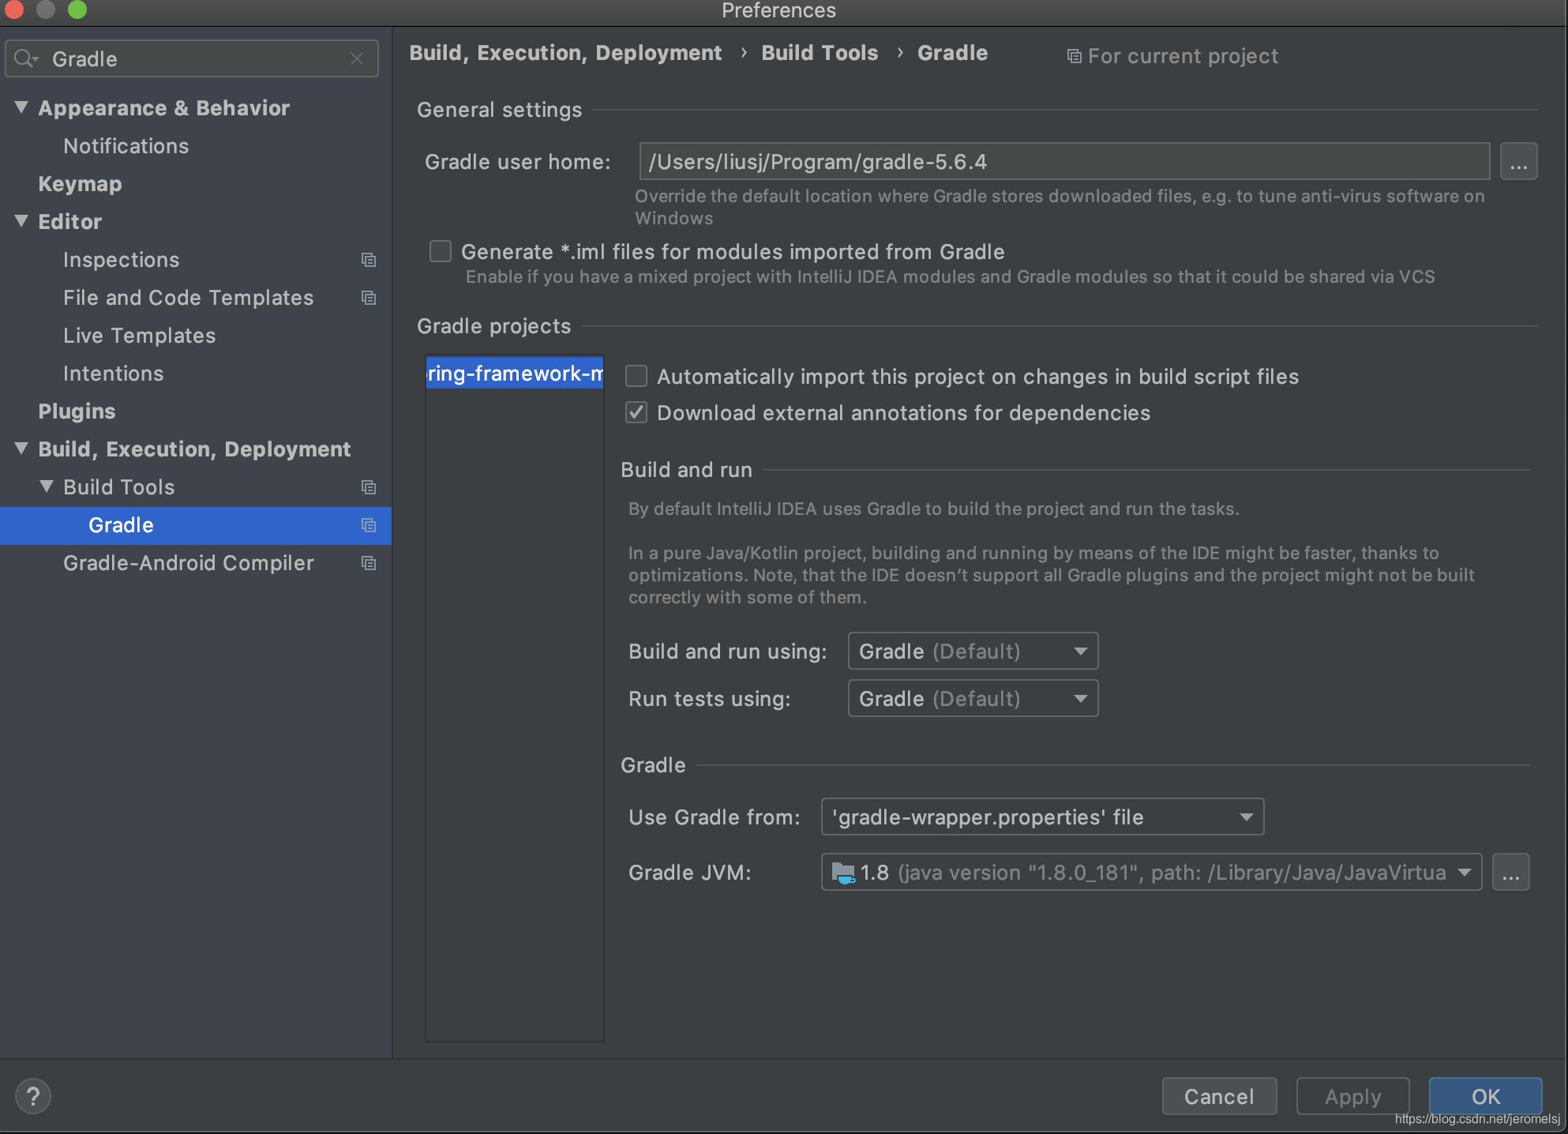
Task: Uncheck Download external annotations for dependencies
Action: point(636,412)
